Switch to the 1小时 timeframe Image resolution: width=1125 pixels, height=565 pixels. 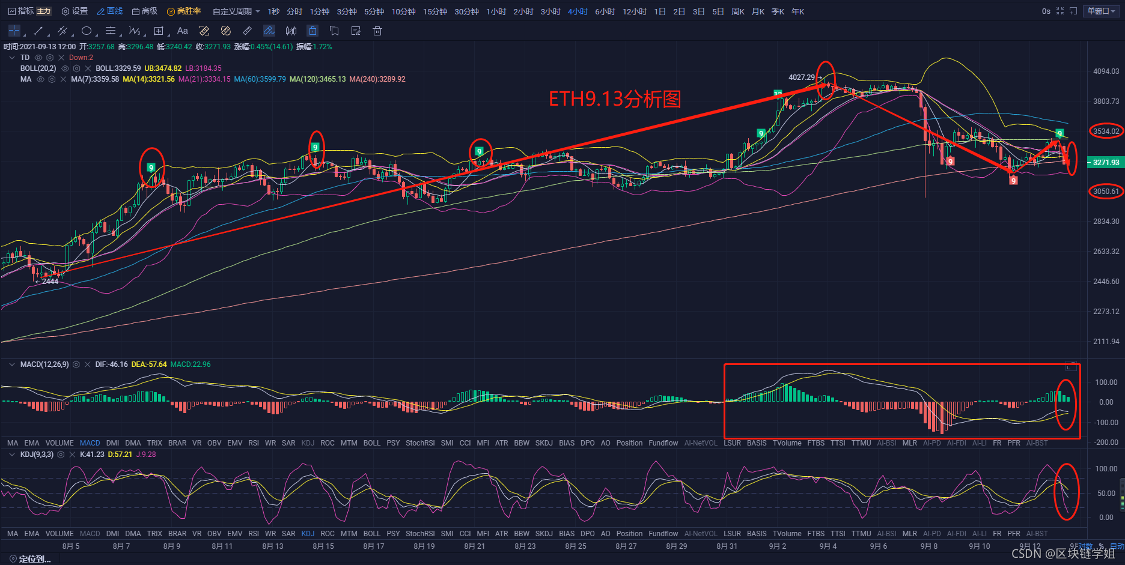tap(496, 11)
